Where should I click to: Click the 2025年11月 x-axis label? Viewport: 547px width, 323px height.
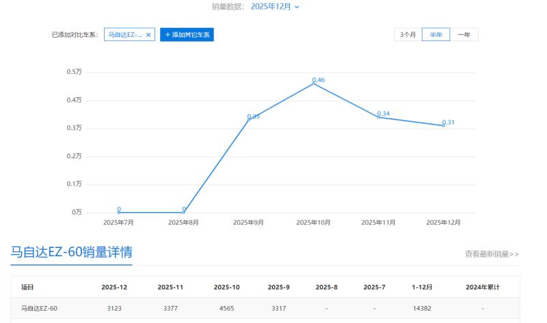click(x=379, y=223)
